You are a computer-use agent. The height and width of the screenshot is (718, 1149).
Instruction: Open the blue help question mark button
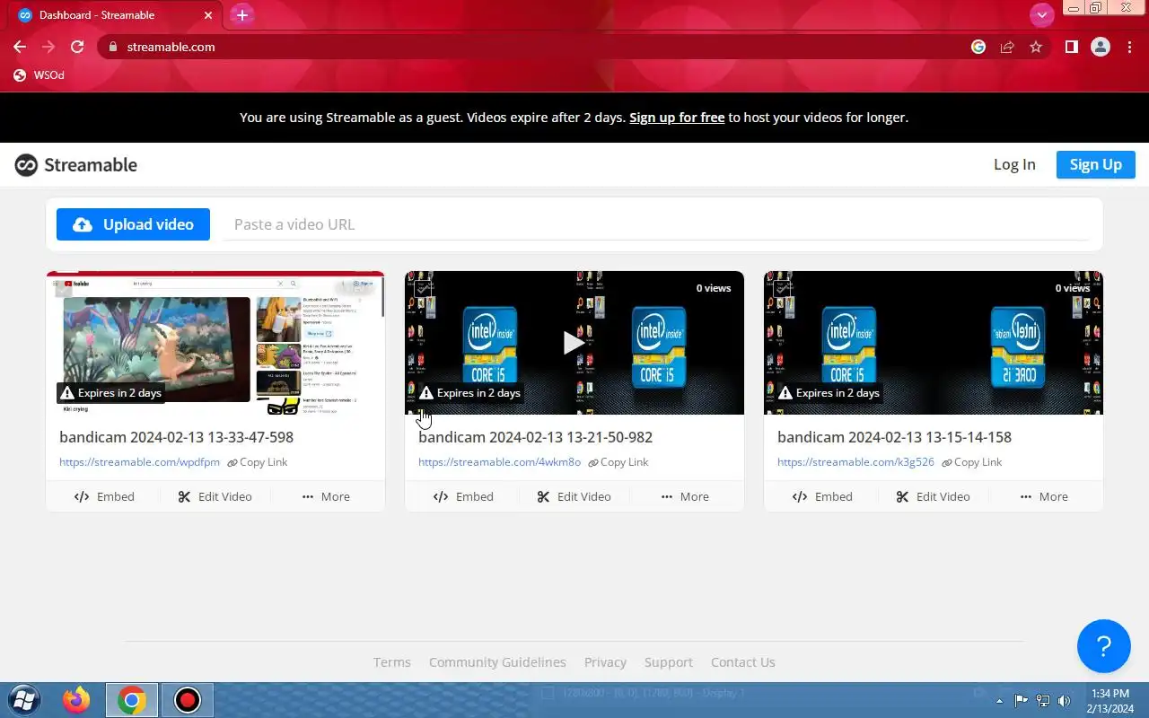pos(1104,646)
